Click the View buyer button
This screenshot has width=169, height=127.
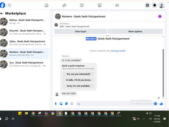click(x=81, y=31)
